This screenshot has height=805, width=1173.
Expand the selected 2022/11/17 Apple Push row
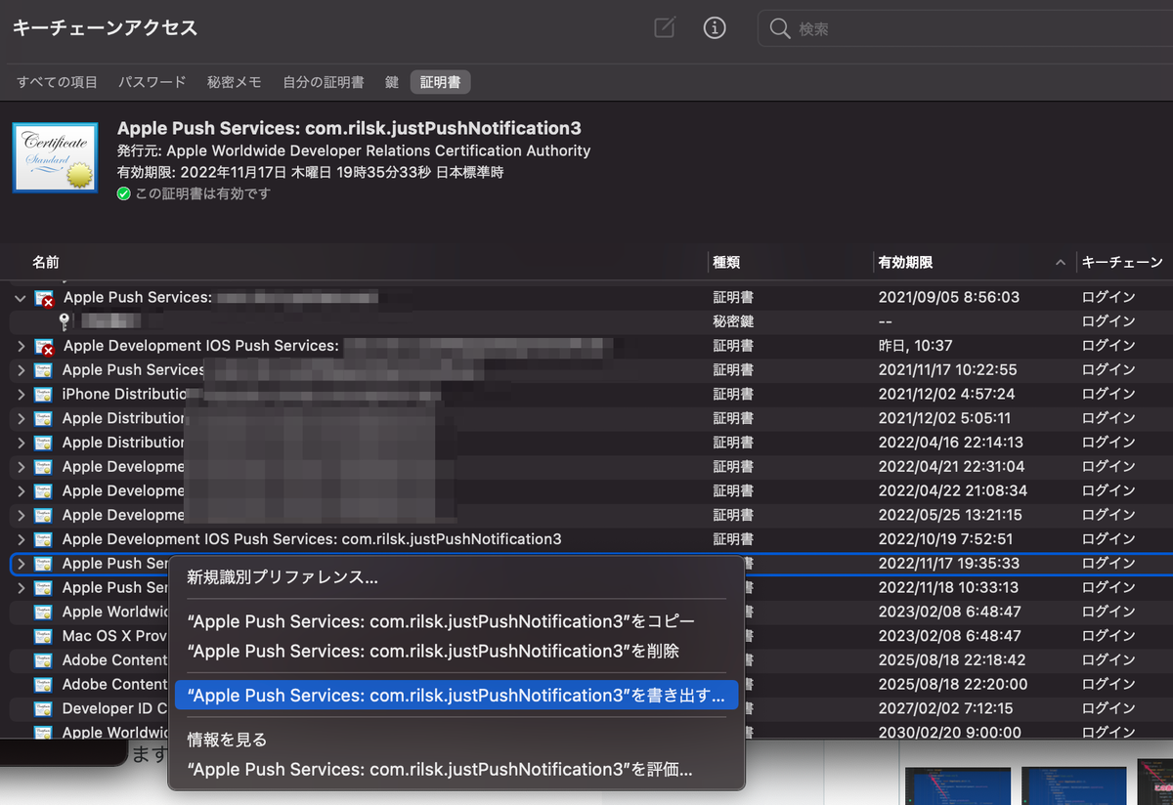[x=21, y=564]
